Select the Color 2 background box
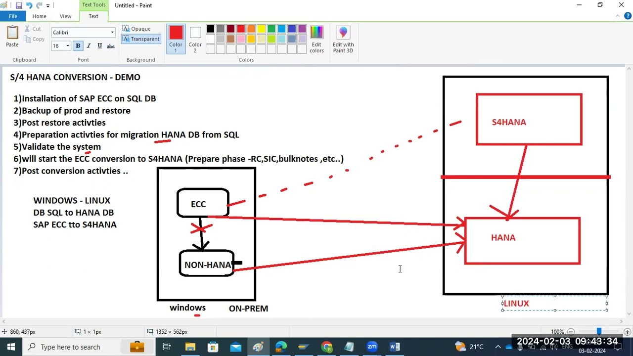Screen dimensions: 633x356 tap(195, 39)
